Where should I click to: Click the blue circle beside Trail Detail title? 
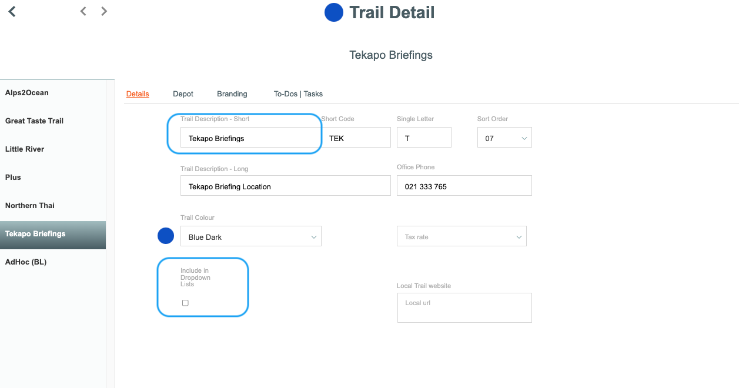click(333, 12)
